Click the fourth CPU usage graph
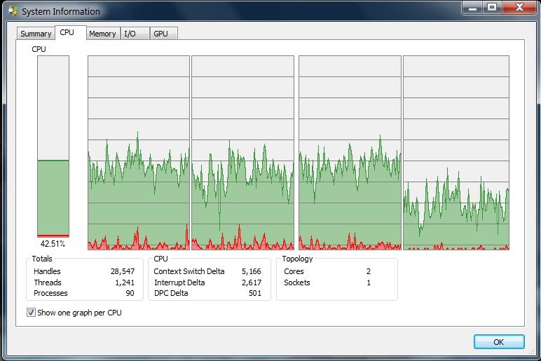This screenshot has height=361, width=541. pos(456,153)
